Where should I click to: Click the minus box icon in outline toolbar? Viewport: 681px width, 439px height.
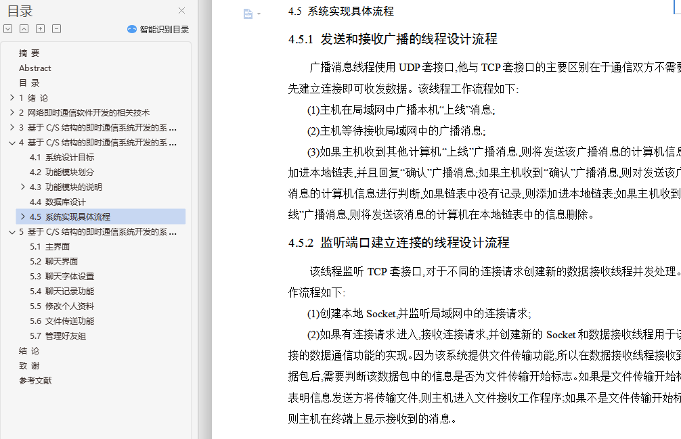(x=56, y=29)
